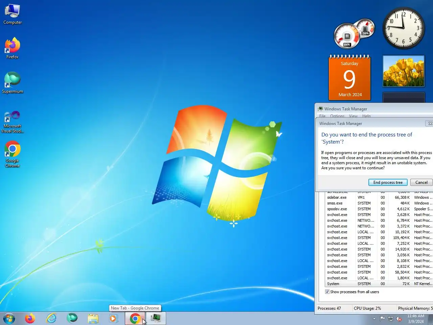Launch Internet Explorer from the taskbar
The image size is (433, 325).
tap(51, 318)
